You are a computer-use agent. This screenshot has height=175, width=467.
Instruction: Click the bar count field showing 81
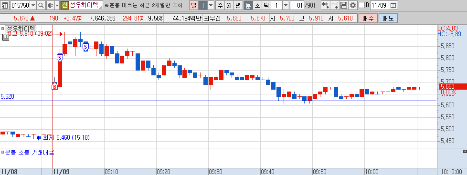coord(297,5)
